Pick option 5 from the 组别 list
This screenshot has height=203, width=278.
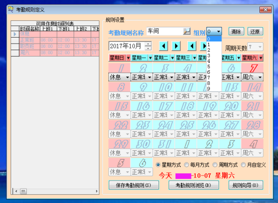[x=209, y=66]
